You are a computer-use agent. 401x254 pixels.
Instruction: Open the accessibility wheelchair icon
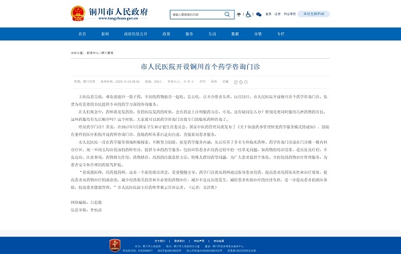(x=248, y=14)
